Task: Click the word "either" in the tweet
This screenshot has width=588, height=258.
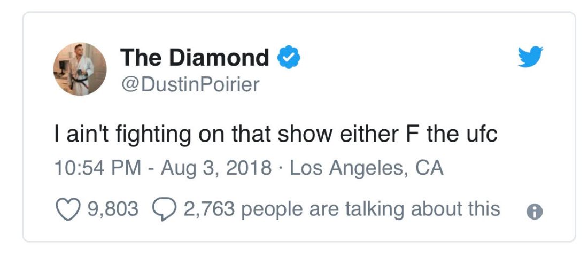Action: (364, 134)
